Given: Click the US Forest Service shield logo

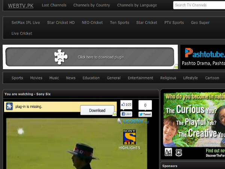Looking at the screenshot, I should [x=178, y=152].
